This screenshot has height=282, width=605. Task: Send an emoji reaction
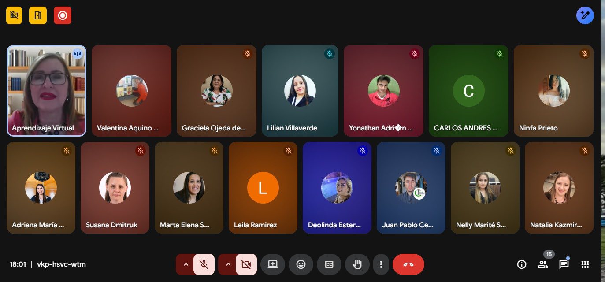(301, 264)
